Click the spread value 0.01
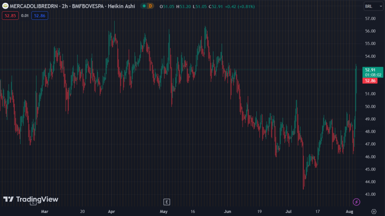385x216 pixels. [x=25, y=16]
